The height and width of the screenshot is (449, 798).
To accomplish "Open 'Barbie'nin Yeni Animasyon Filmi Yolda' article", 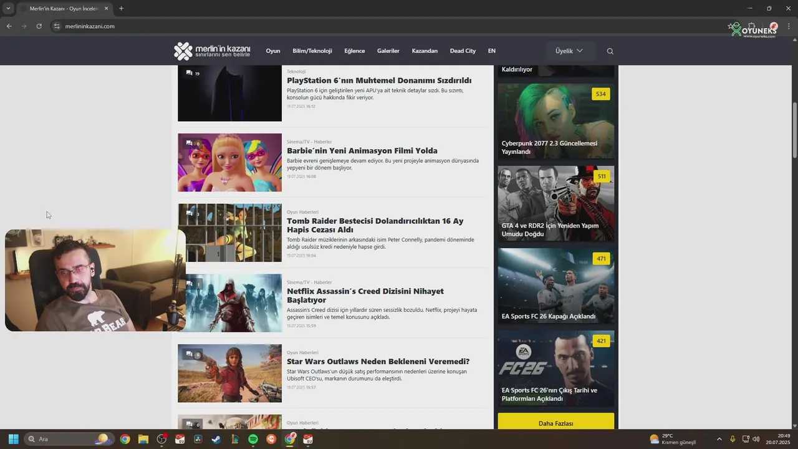I will (x=362, y=151).
